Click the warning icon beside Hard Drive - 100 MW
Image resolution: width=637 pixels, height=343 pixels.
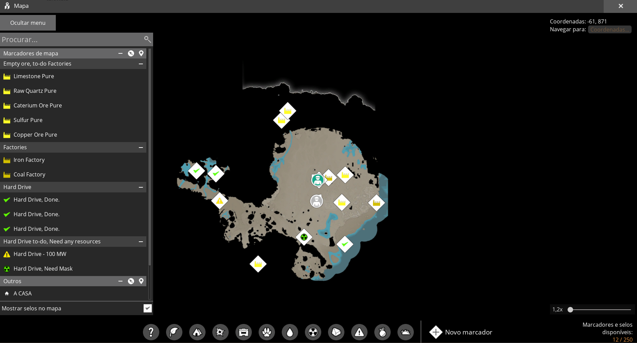[x=7, y=254]
